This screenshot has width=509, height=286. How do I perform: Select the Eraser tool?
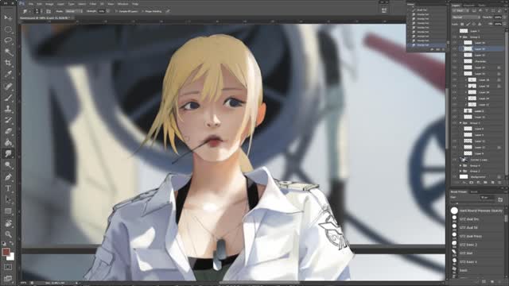8,131
